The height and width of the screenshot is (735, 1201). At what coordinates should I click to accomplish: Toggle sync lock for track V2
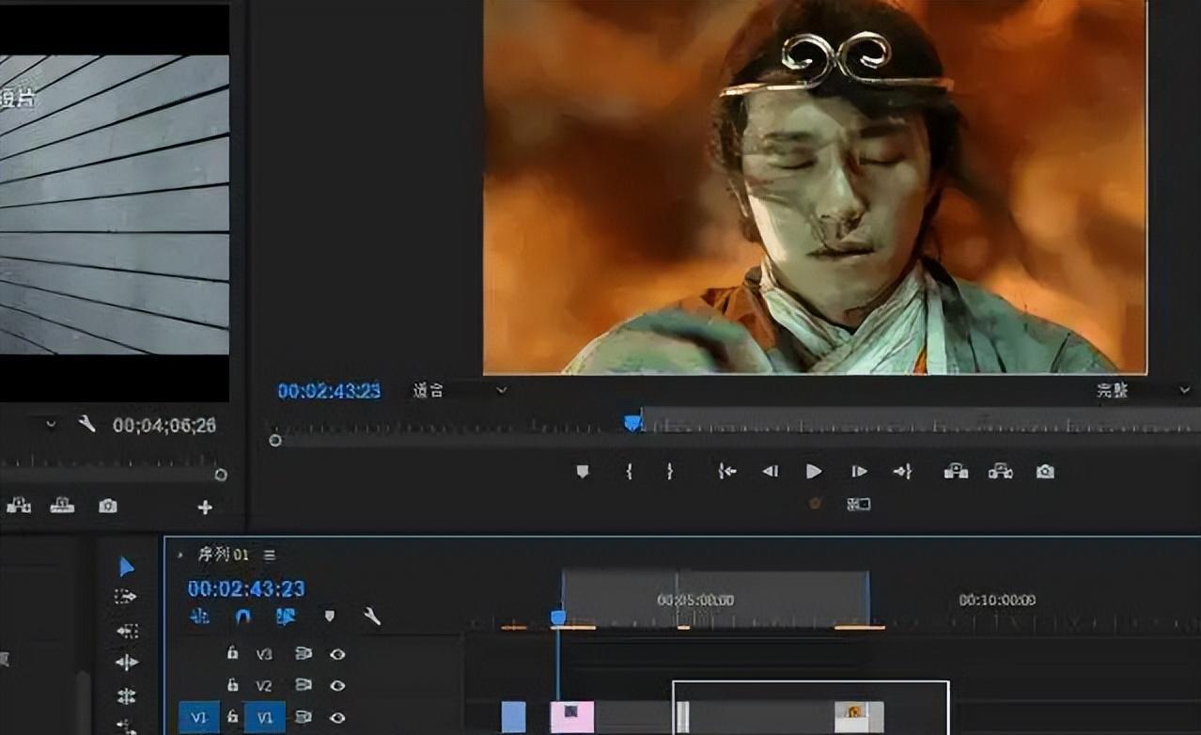point(303,685)
